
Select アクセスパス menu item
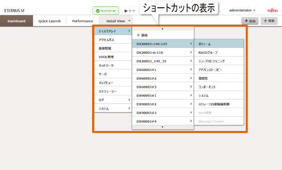[x=113, y=40]
